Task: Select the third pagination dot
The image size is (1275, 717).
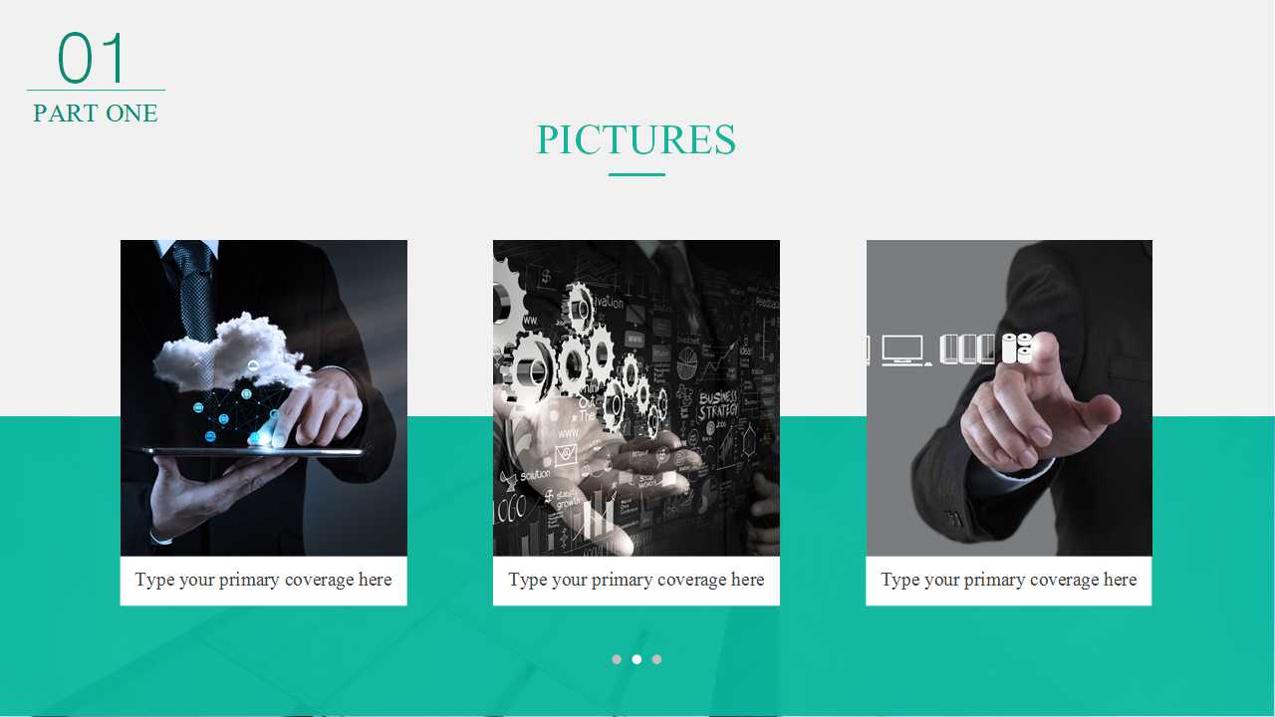Action: [656, 659]
